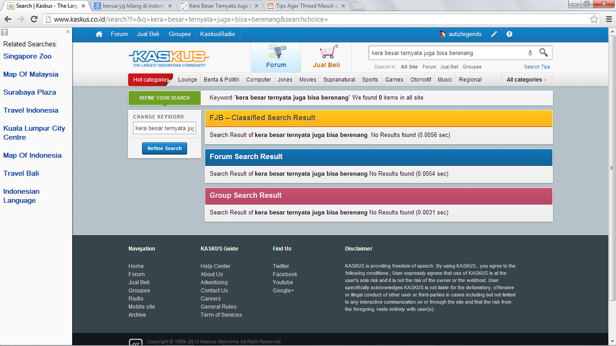This screenshot has height=346, width=616.
Task: Select the Jokes category
Action: coord(285,80)
